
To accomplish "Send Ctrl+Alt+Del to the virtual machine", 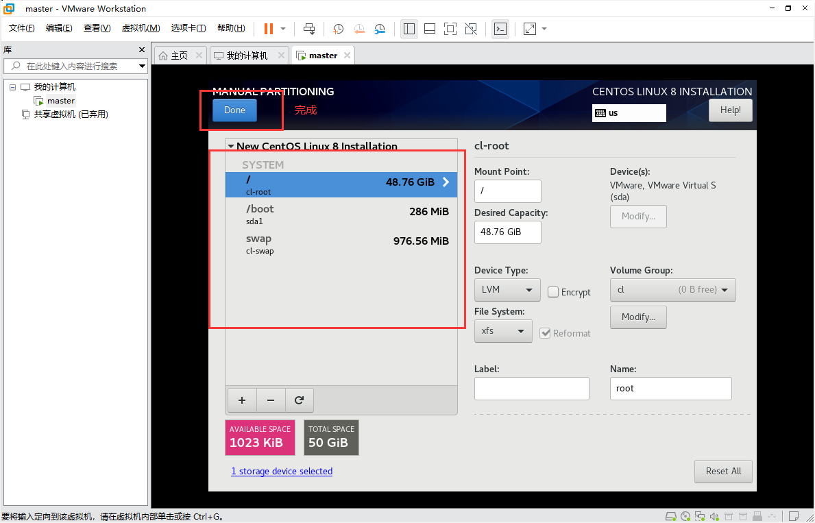I will pos(309,29).
